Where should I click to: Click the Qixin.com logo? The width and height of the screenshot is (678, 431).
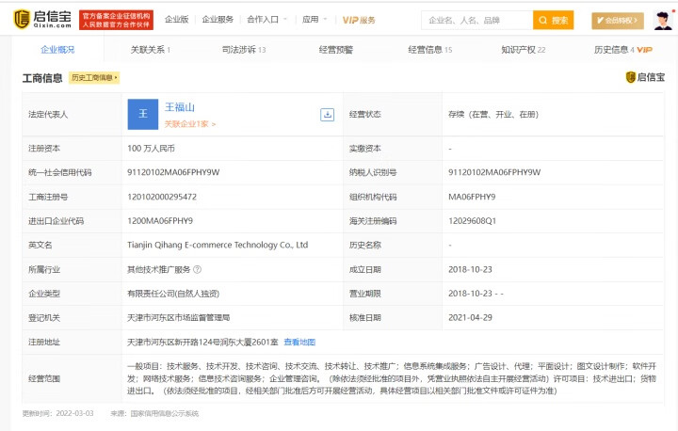(42, 20)
